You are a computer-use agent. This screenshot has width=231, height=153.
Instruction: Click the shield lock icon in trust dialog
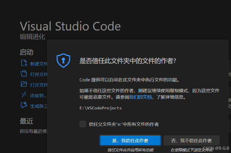(63, 60)
